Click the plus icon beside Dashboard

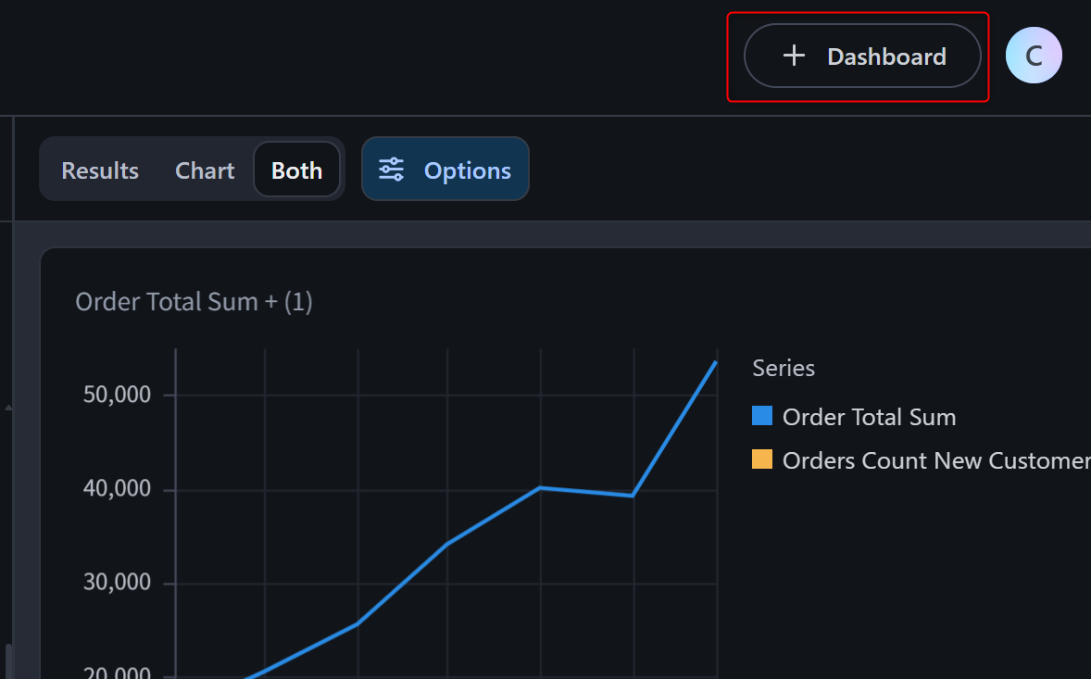tap(794, 57)
